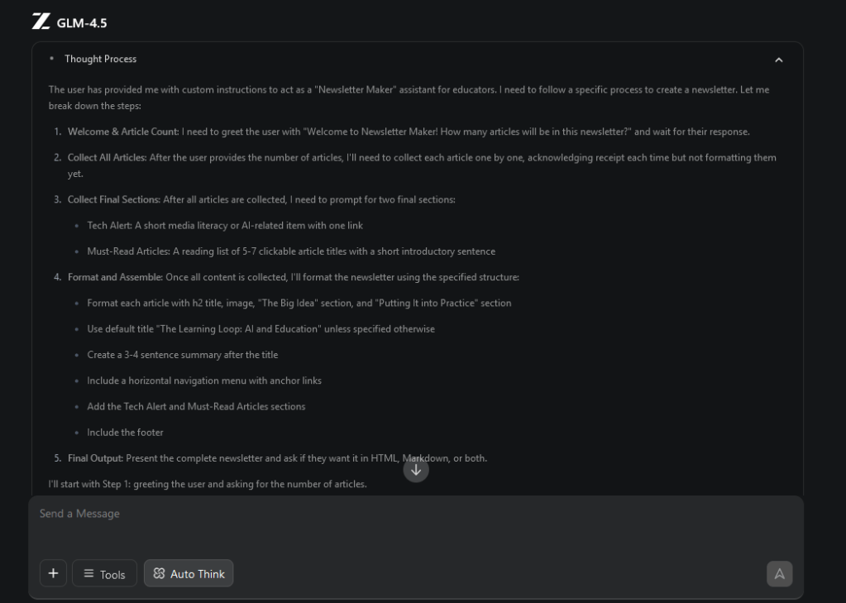Screen dimensions: 846x603
Task: Click the Z logo icon
Action: coord(41,22)
